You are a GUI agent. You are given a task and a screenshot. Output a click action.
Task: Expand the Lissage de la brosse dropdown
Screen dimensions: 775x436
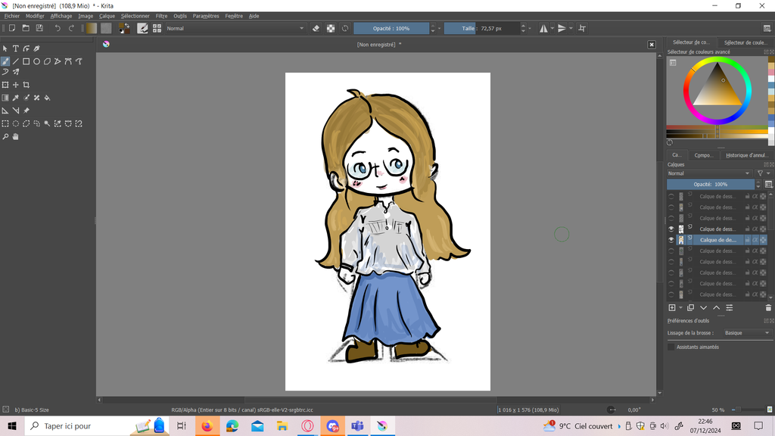(x=745, y=333)
